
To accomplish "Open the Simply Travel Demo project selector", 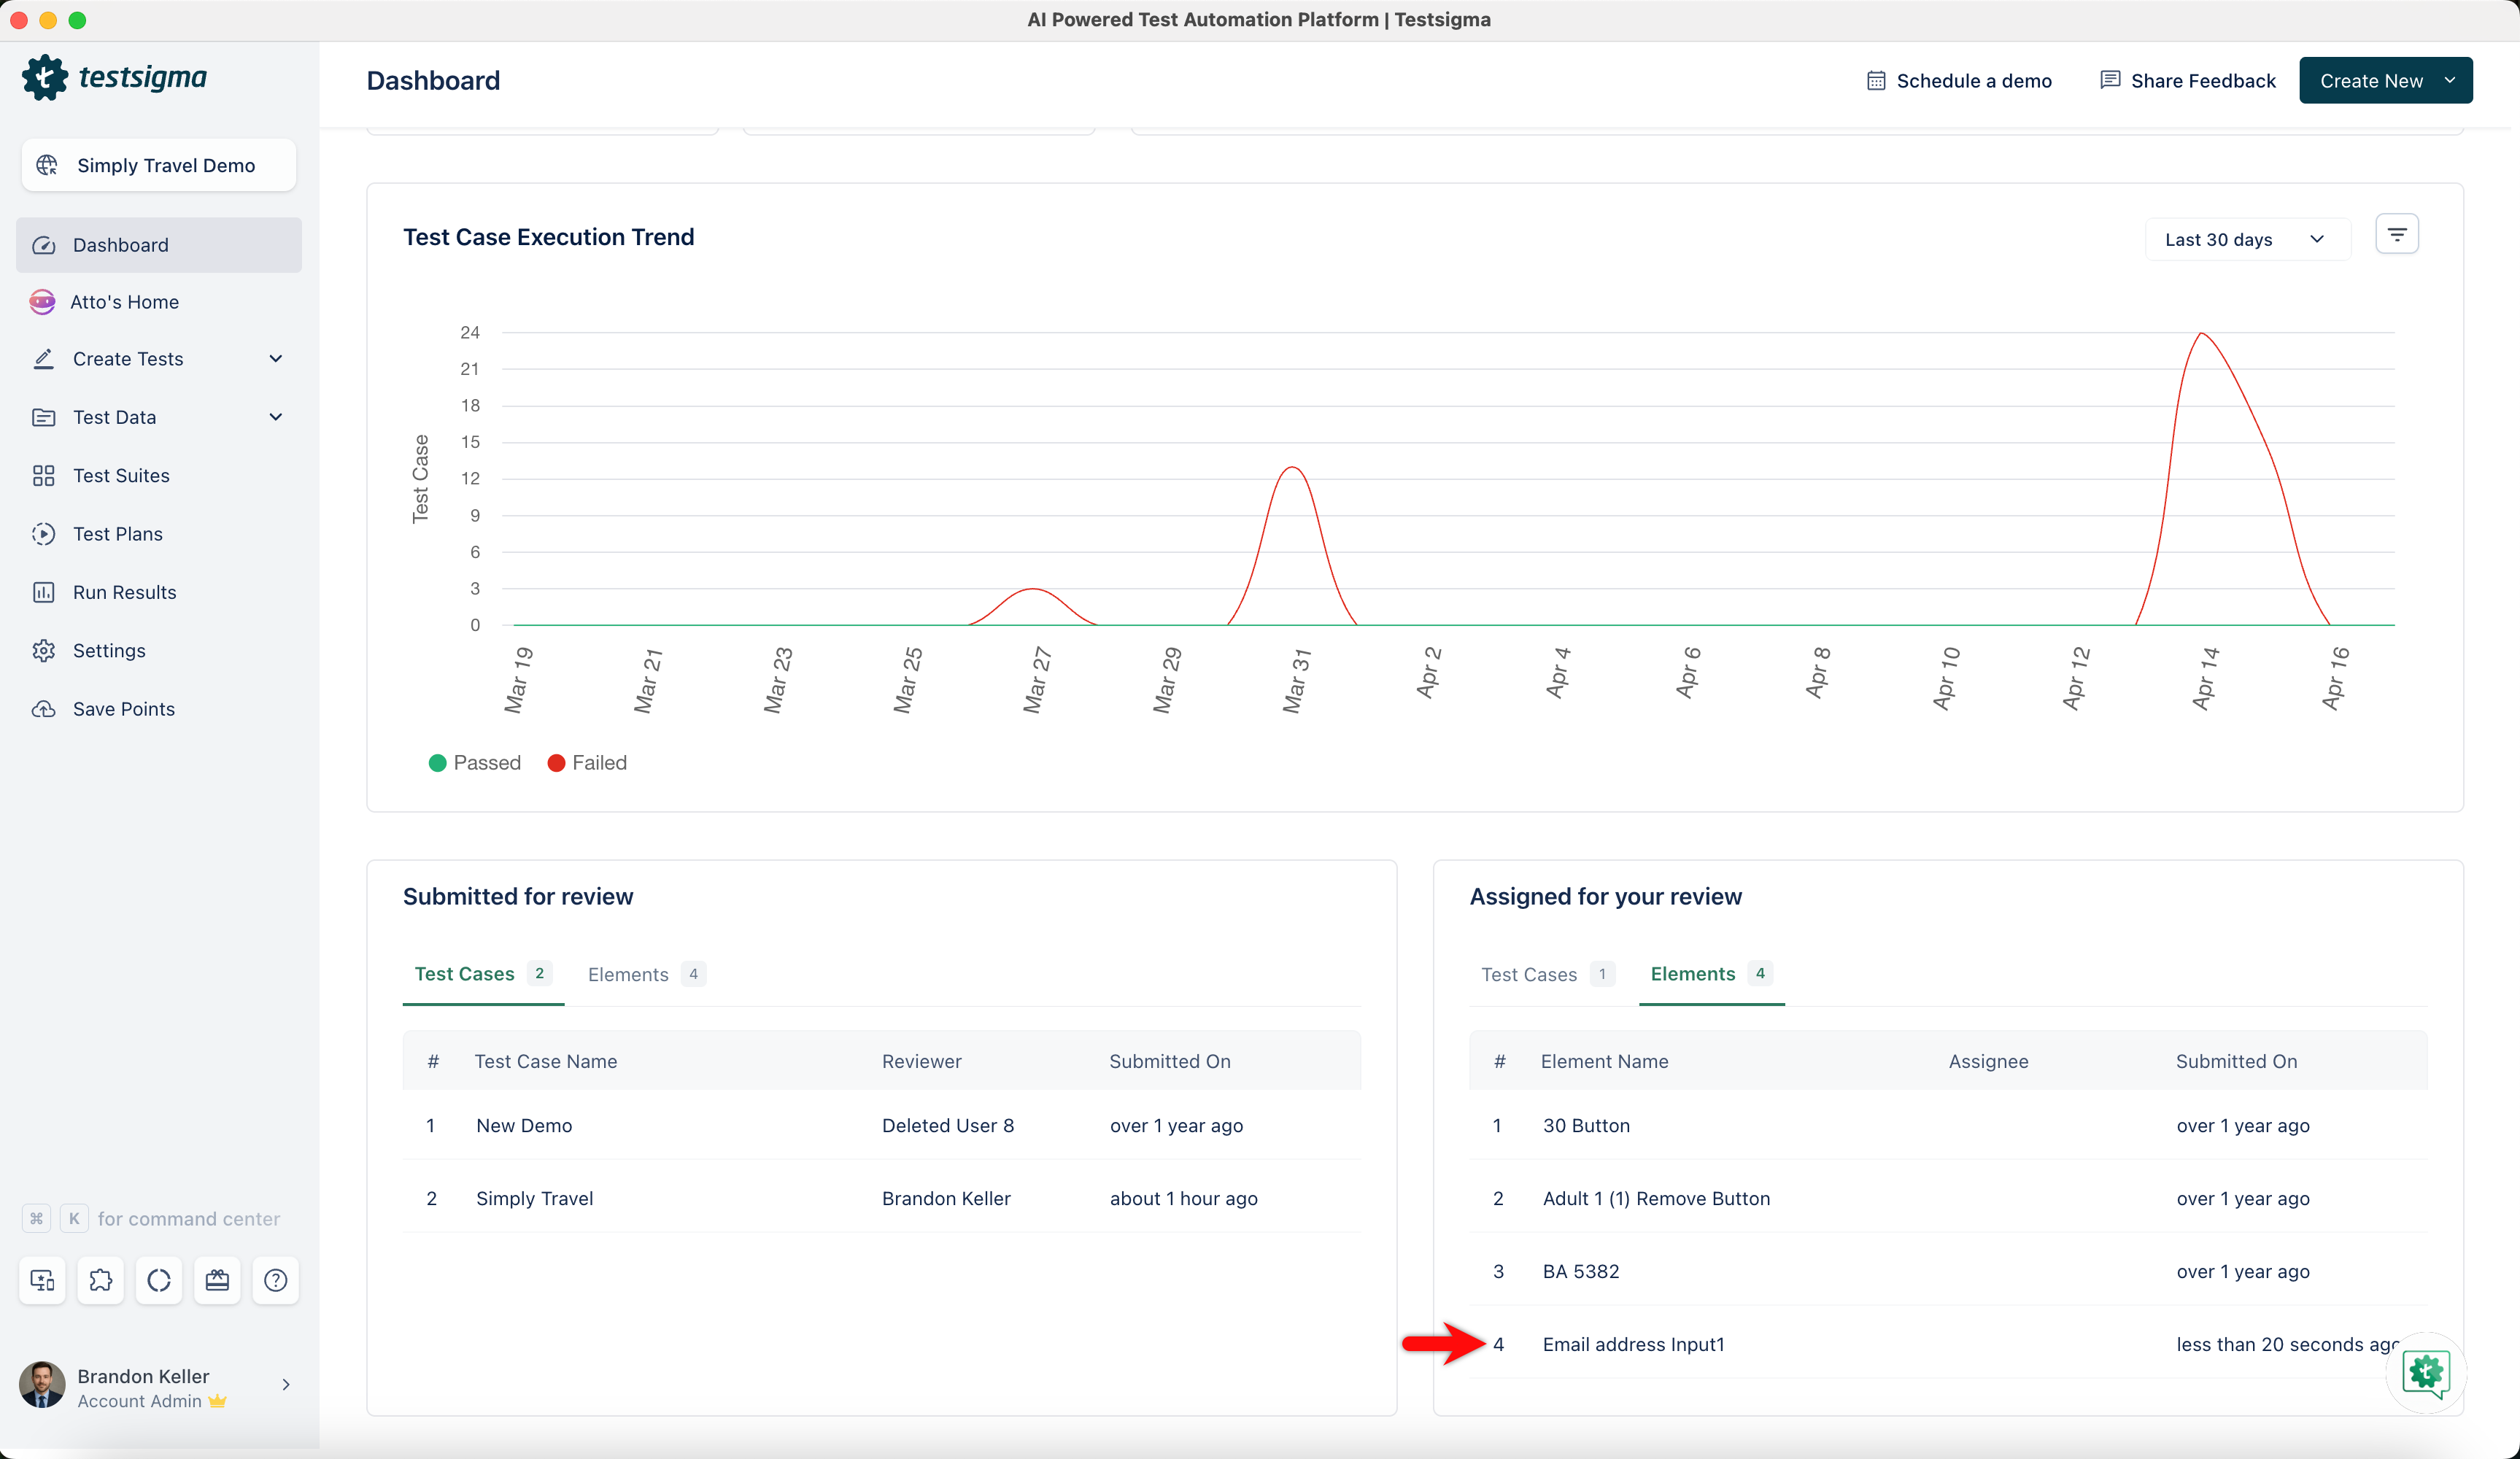I will 159,166.
